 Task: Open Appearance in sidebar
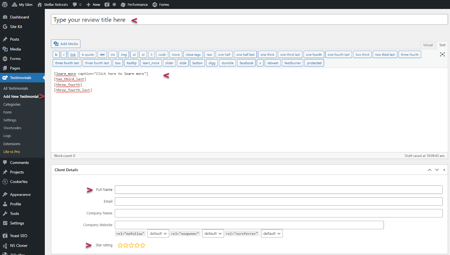[x=22, y=194]
